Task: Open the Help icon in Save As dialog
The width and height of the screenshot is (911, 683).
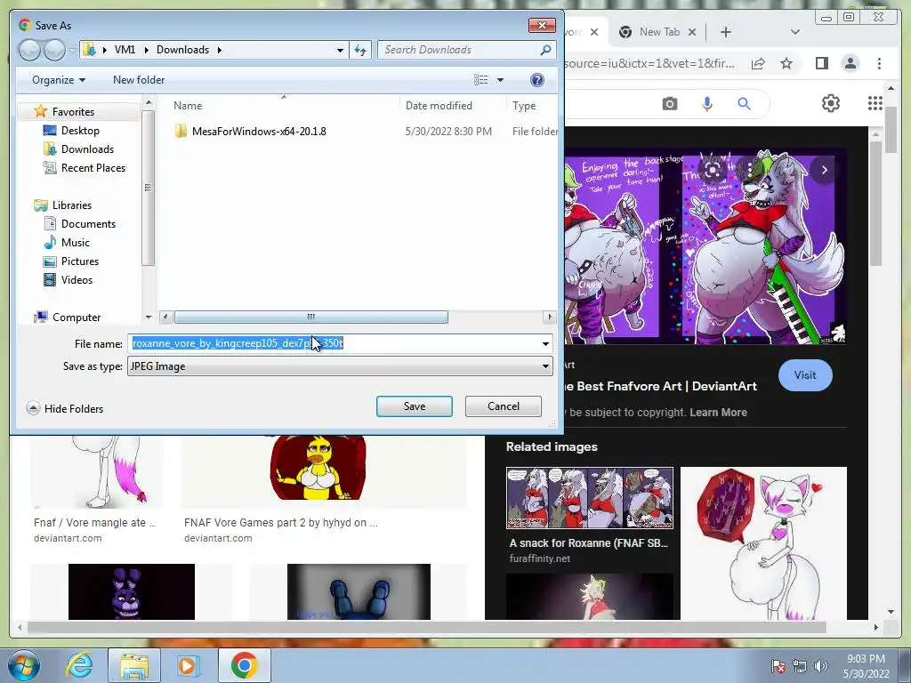Action: 536,79
